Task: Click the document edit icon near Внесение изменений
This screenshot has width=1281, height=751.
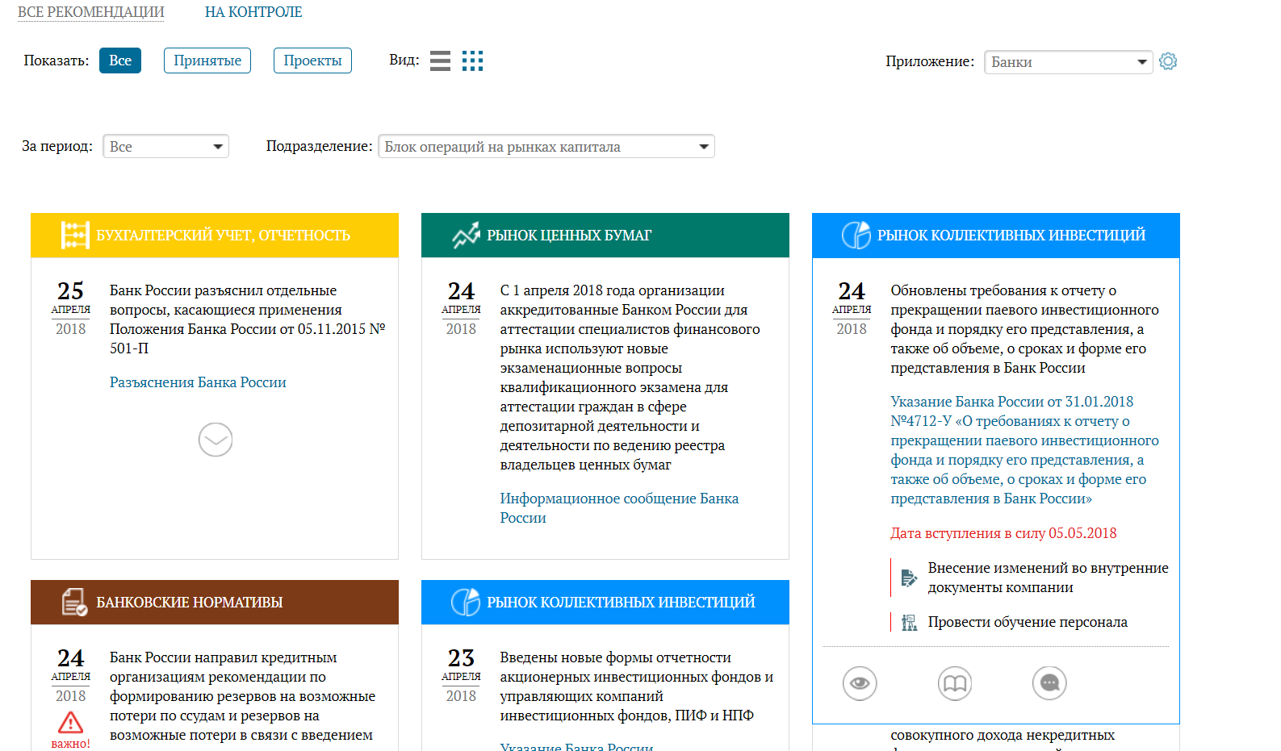Action: (x=909, y=578)
